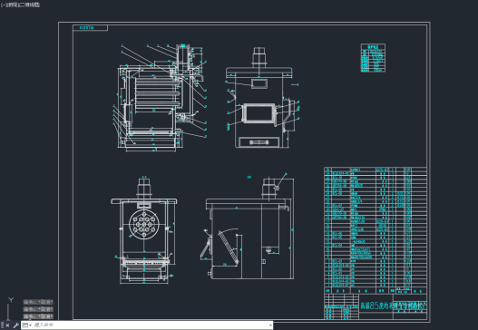Open the 俯视 view controls menu

click(12, 5)
